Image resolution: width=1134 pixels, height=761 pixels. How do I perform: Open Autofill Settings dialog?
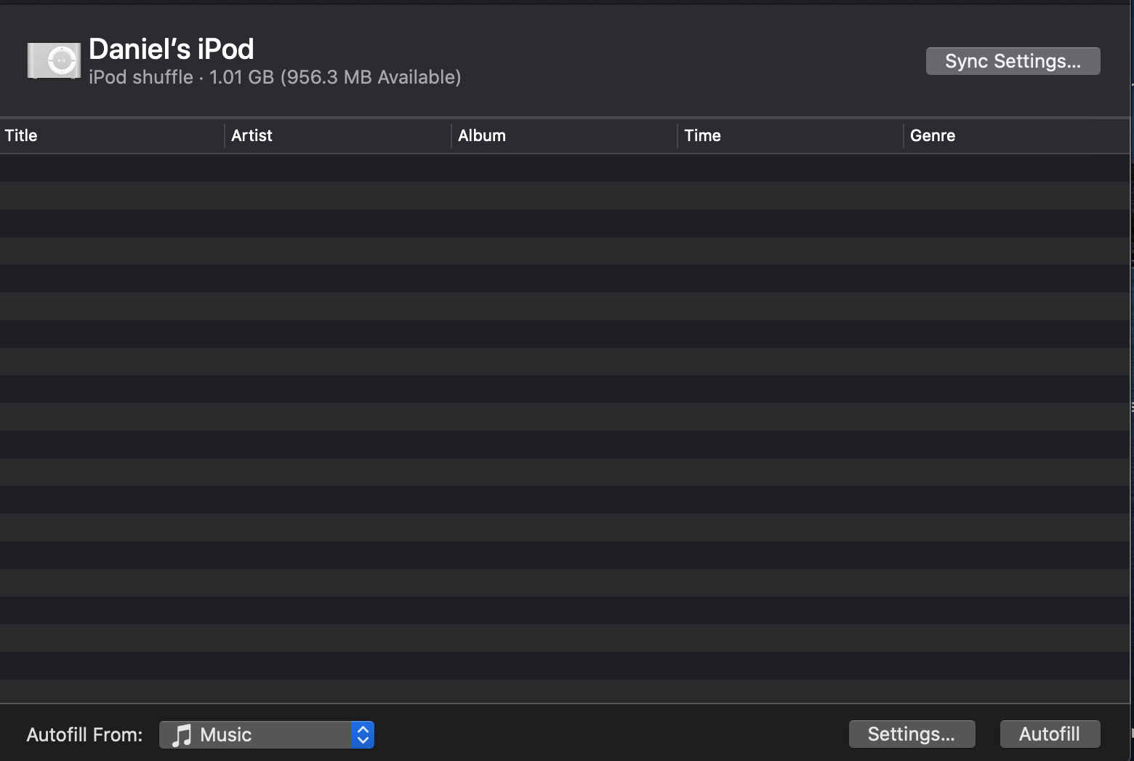click(x=912, y=734)
